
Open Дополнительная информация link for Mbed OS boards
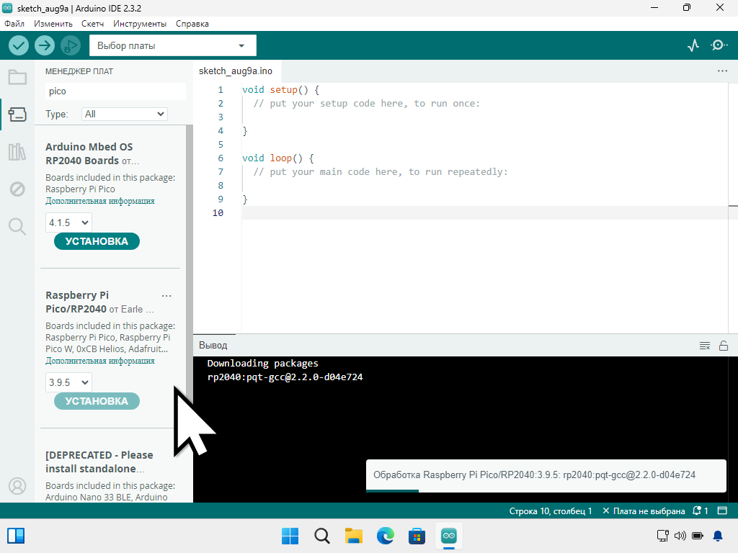99,201
